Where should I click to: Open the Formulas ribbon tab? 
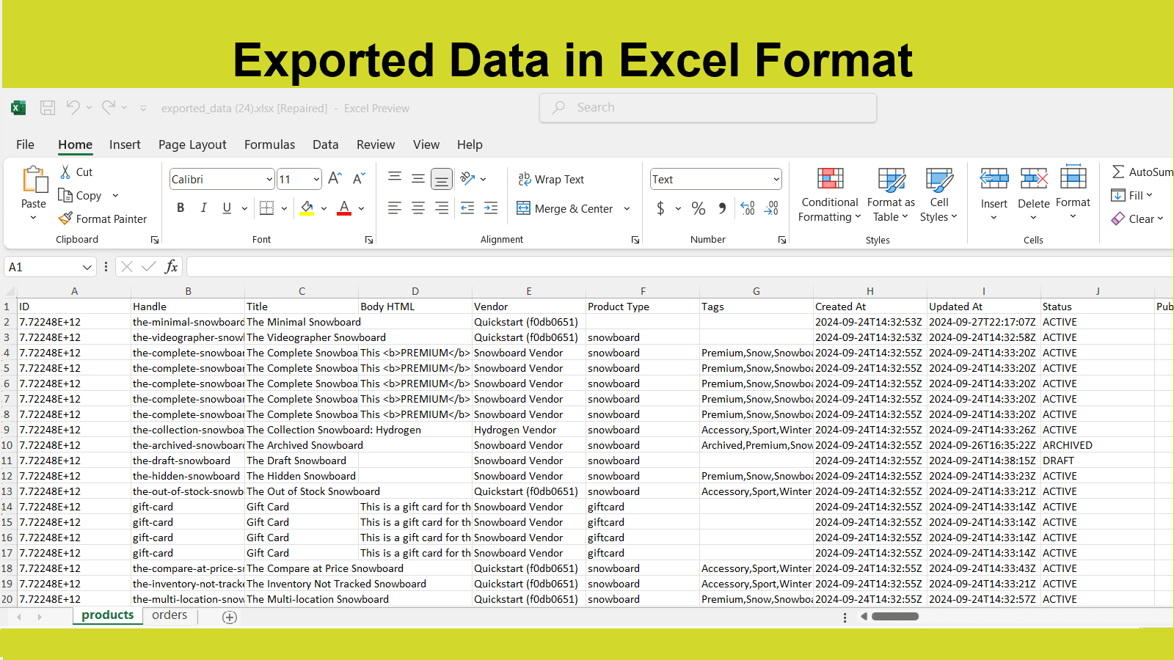coord(269,144)
